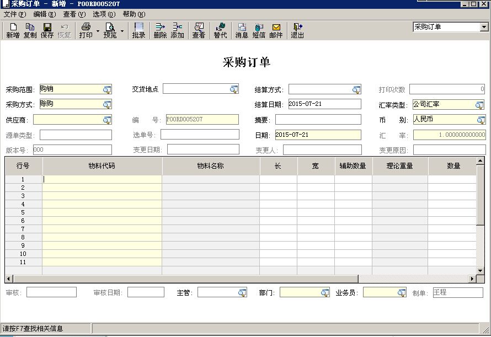The height and width of the screenshot is (337, 491).
Task: Click the 物料名称 column header
Action: (x=211, y=165)
